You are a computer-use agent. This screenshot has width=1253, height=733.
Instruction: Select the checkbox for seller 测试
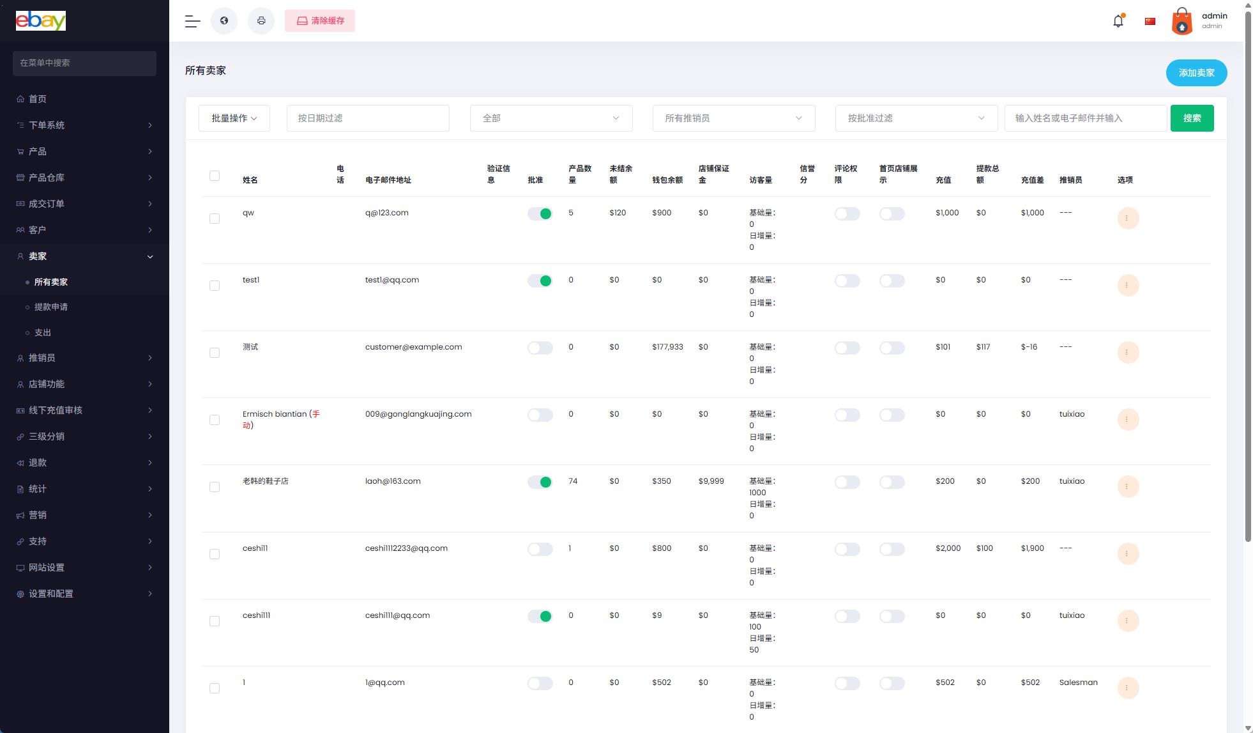[215, 353]
